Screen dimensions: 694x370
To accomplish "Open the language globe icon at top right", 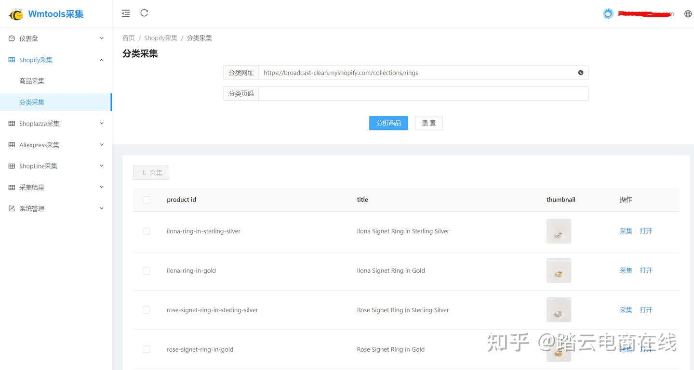I will (688, 13).
